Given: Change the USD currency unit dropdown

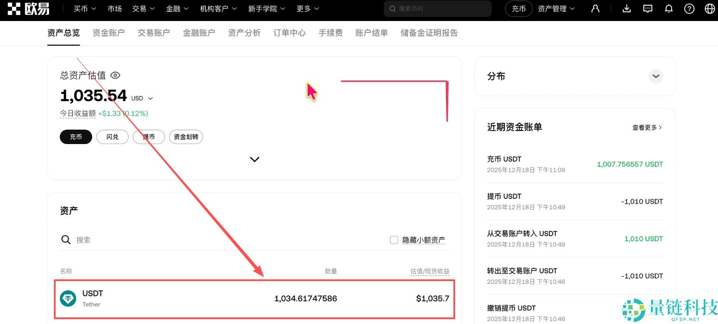Looking at the screenshot, I should (x=142, y=98).
